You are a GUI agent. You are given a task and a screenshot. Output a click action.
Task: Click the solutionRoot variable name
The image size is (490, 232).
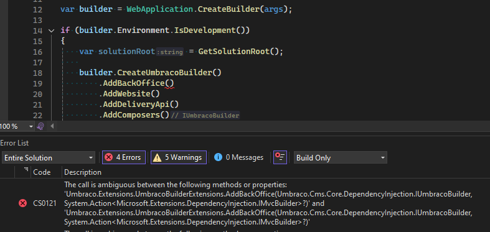[126, 51]
